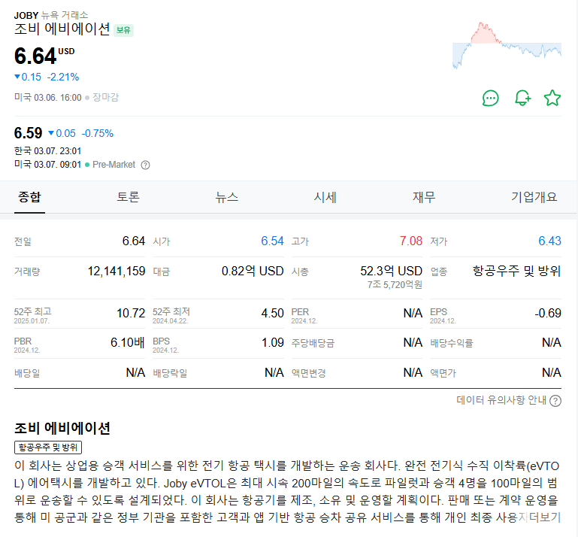This screenshot has width=578, height=537.
Task: Open the mini price chart thumbnail
Action: (x=507, y=45)
